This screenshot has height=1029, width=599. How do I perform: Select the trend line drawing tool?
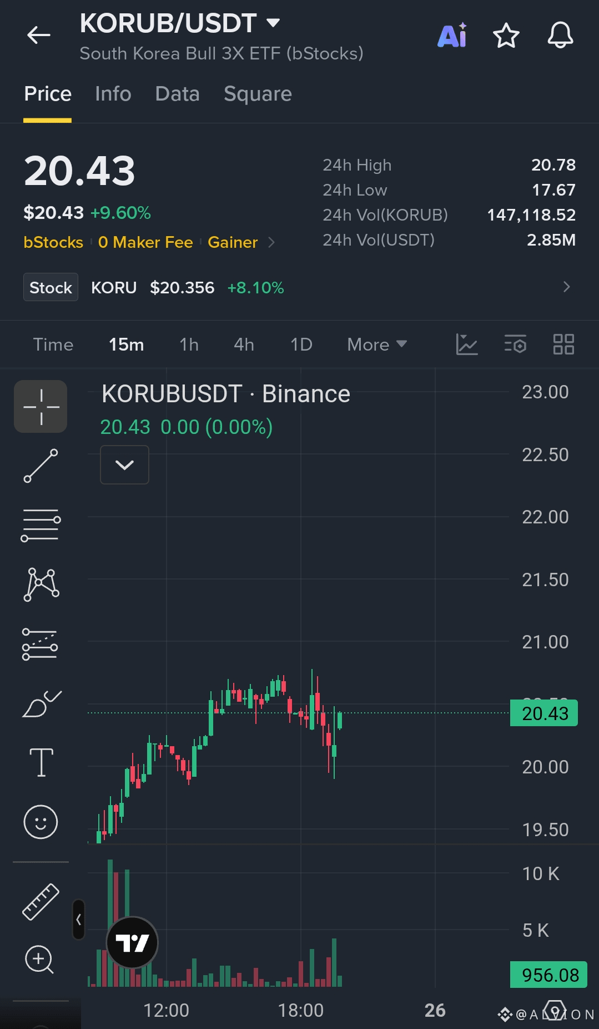point(41,466)
